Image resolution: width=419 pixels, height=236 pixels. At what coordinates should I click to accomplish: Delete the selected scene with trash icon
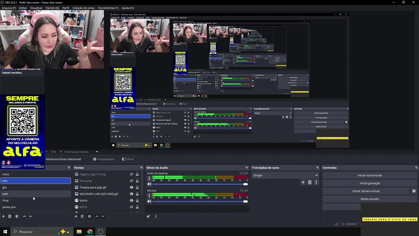pos(9,216)
